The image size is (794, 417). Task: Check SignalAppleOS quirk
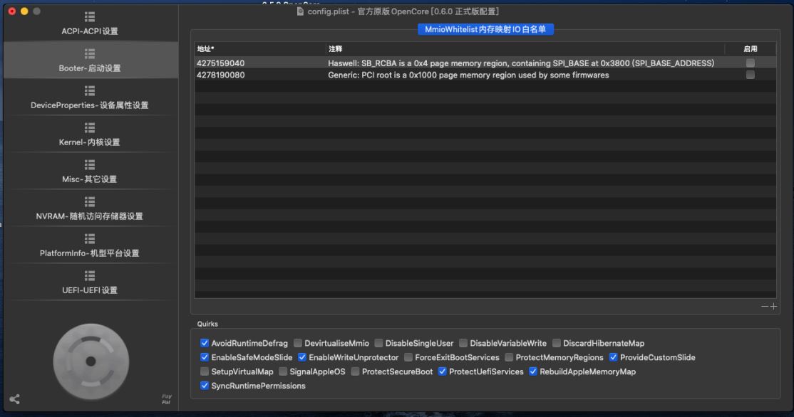(x=283, y=371)
